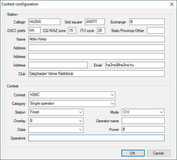Image resolution: width=177 pixels, height=160 pixels.
Task: Expand the empty Class dropdown
Action: coord(56,130)
